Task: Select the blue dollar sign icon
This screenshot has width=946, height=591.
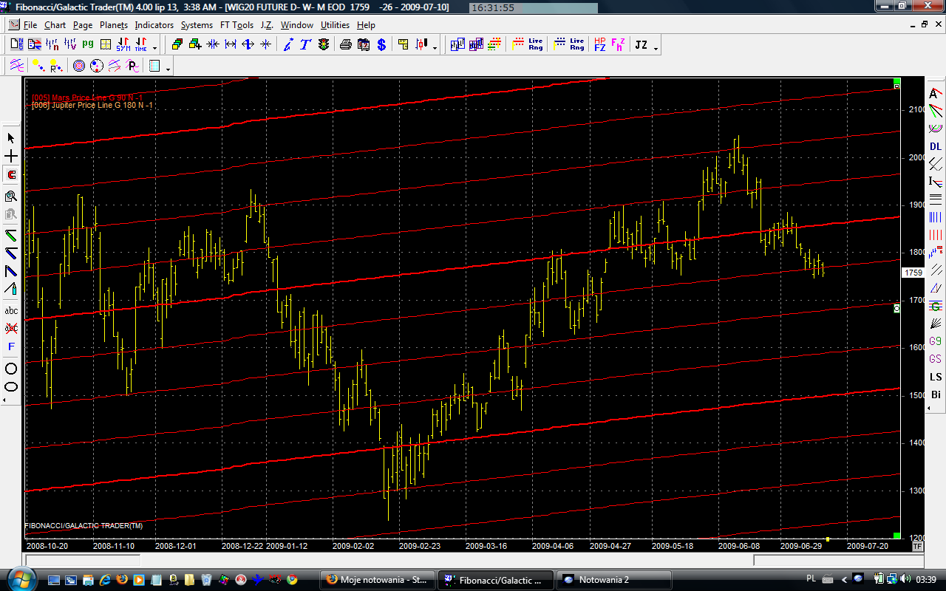Action: (x=381, y=44)
